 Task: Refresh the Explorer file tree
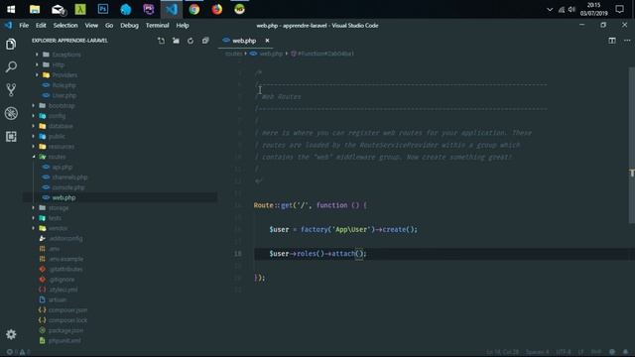pyautogui.click(x=190, y=41)
